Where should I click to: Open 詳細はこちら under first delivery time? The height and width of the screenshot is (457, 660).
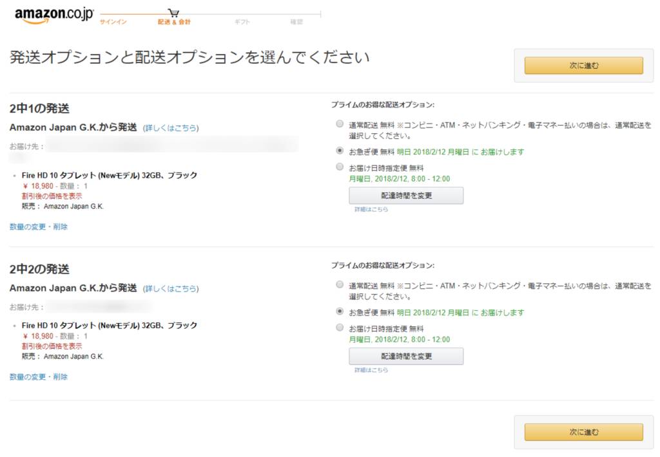click(x=371, y=209)
